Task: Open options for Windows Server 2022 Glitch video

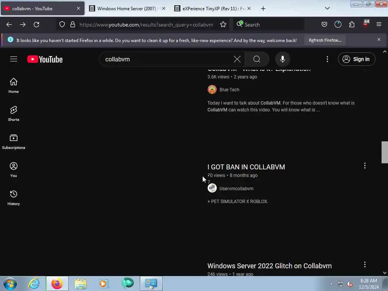Action: pos(365,265)
